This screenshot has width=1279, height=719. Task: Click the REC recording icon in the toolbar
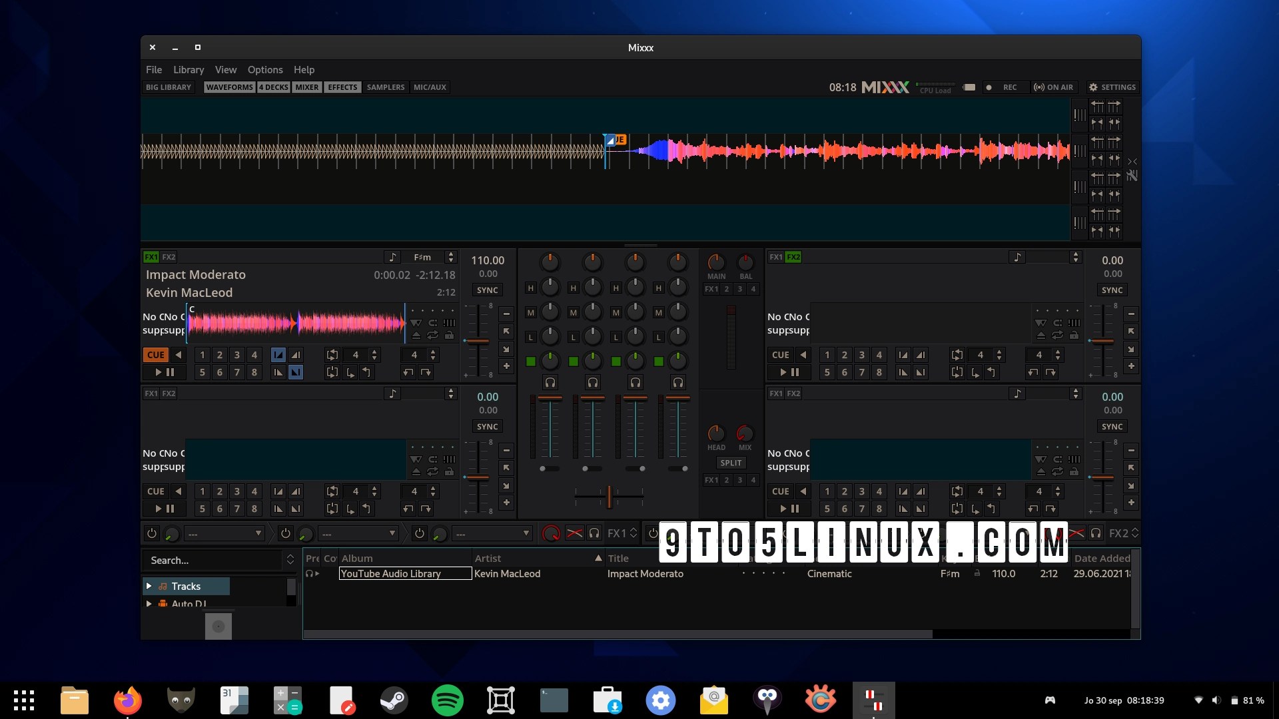990,87
